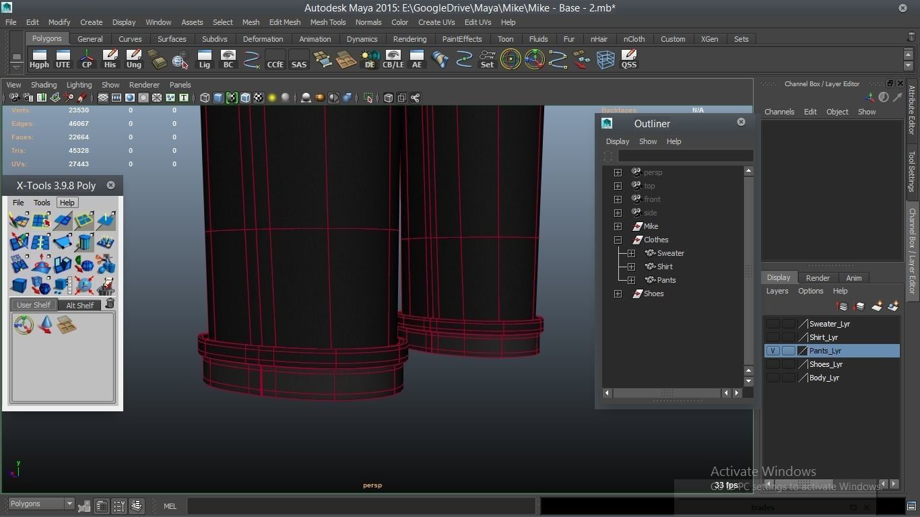Move selected layer up in layer list

[842, 306]
